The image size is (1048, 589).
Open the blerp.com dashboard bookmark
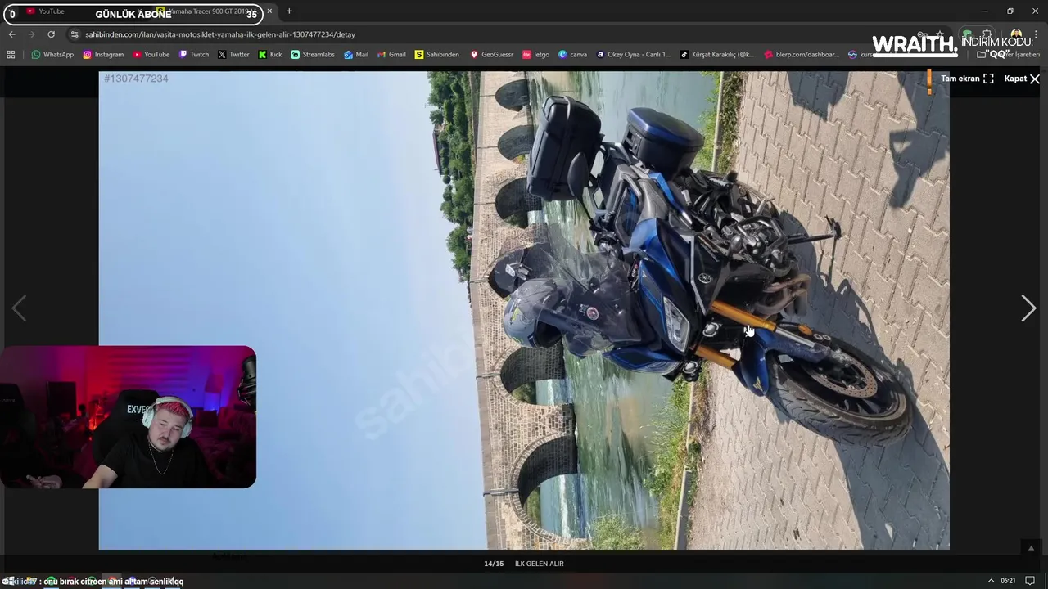point(802,55)
